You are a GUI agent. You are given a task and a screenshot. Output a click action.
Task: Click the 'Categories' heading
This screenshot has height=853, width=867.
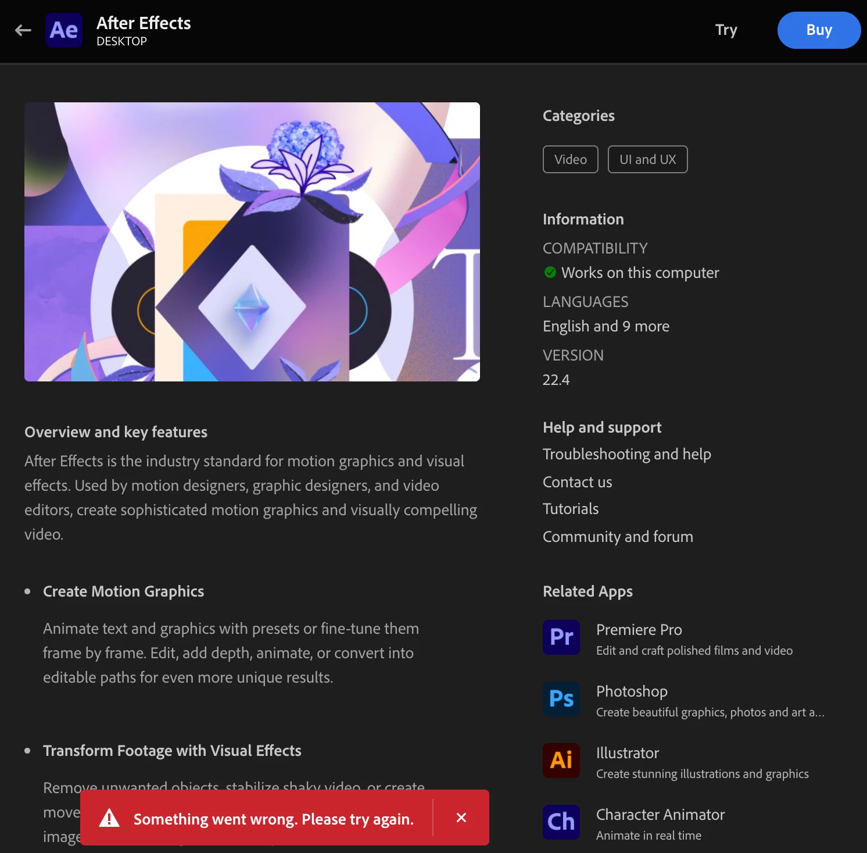tap(578, 116)
